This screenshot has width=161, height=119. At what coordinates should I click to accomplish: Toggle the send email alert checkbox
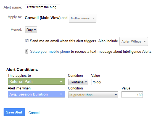click(x=27, y=41)
